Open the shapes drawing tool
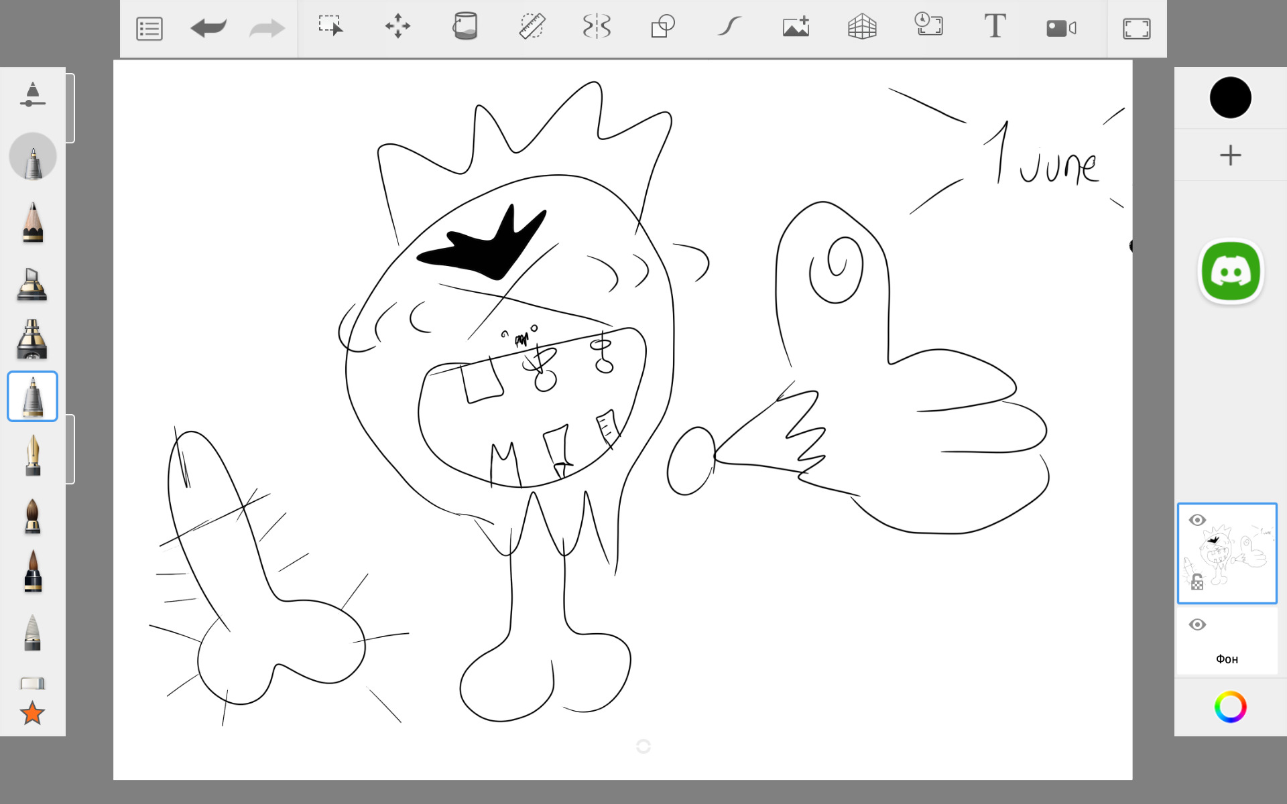Screen dimensions: 1287x804 pos(663,27)
